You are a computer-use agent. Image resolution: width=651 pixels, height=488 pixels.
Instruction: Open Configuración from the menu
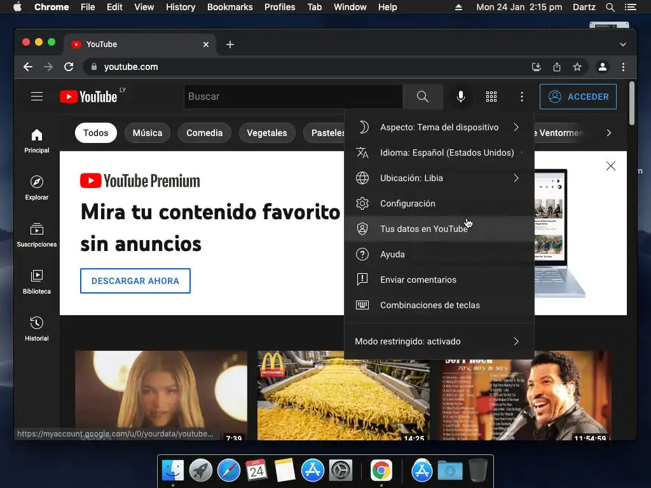click(439, 204)
